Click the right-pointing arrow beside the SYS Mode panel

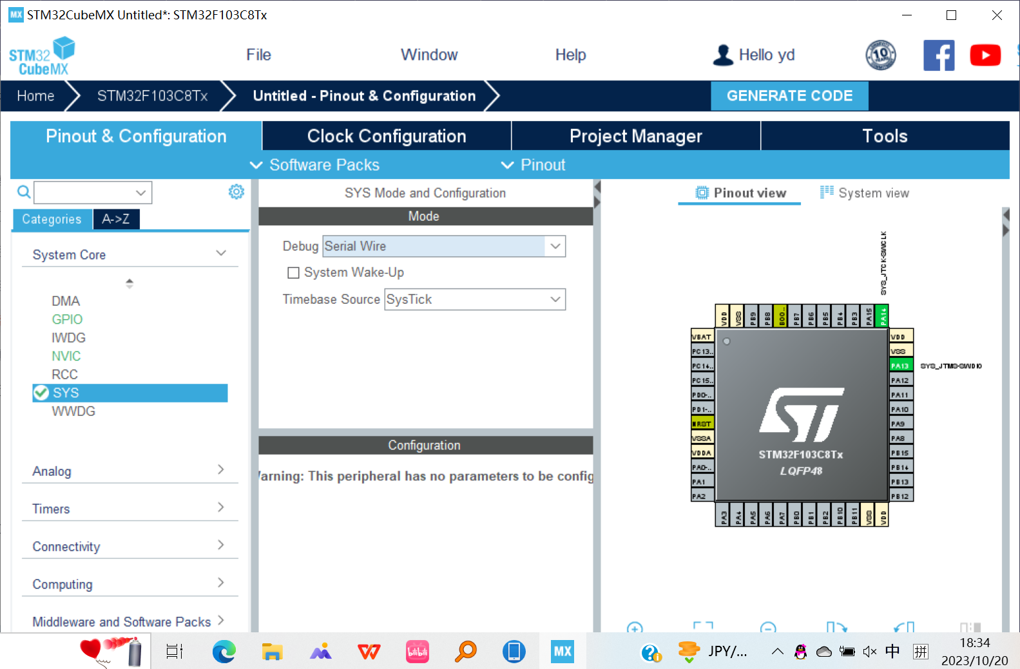coord(597,202)
